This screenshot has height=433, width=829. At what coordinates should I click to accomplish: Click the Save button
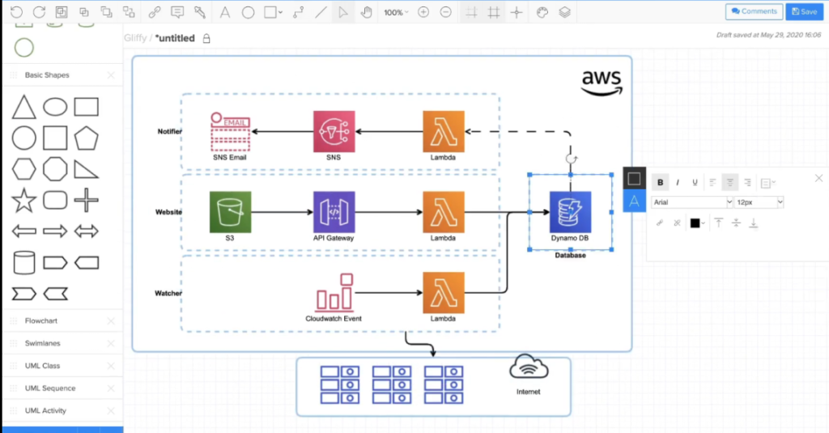(804, 11)
